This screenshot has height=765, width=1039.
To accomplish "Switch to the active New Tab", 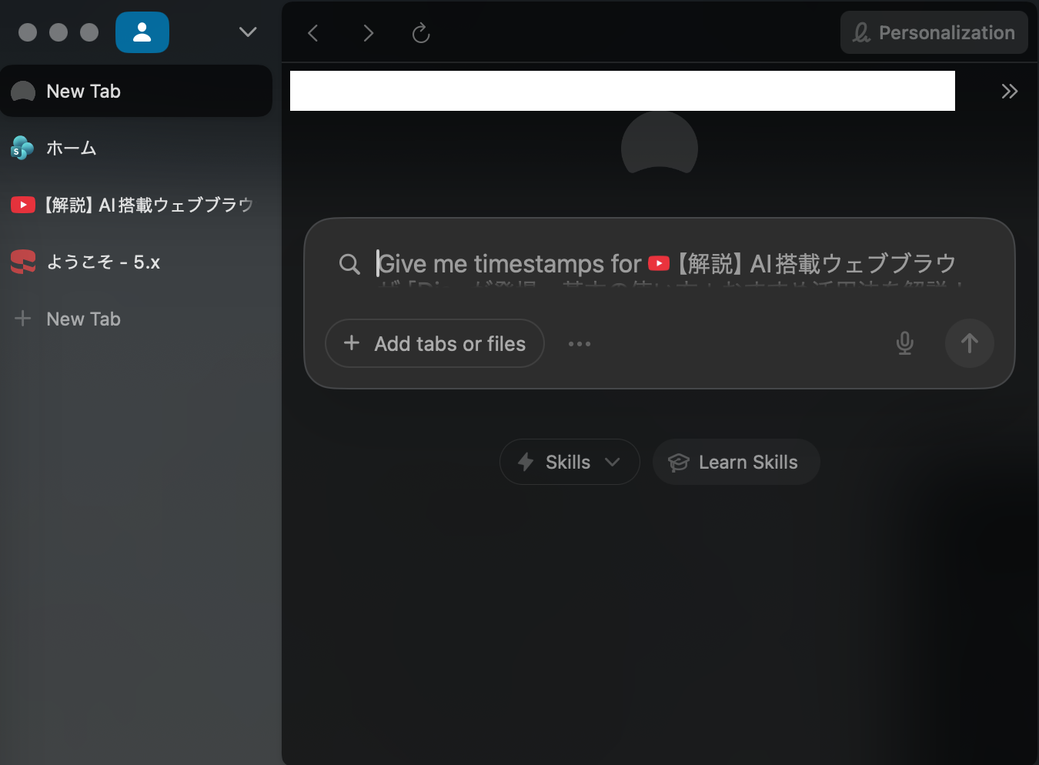I will point(136,92).
